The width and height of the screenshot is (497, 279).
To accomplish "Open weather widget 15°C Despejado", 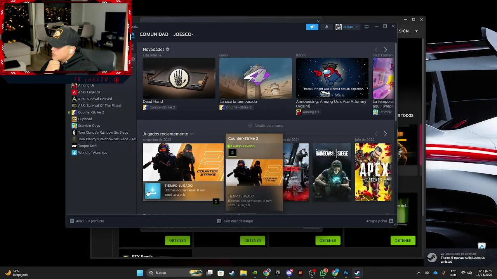I will click(x=16, y=273).
